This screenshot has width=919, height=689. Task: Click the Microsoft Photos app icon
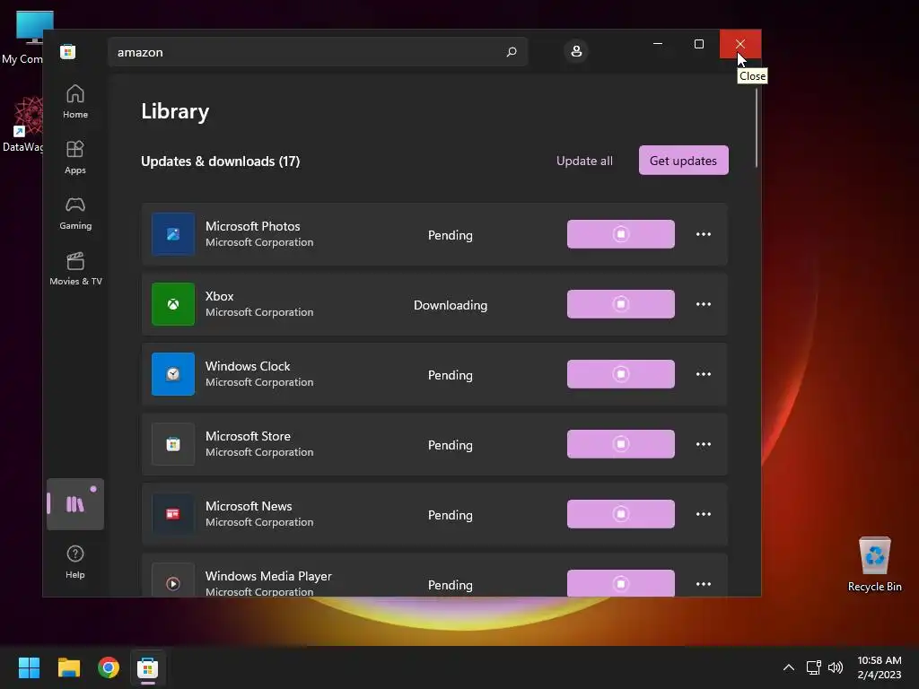coord(173,234)
